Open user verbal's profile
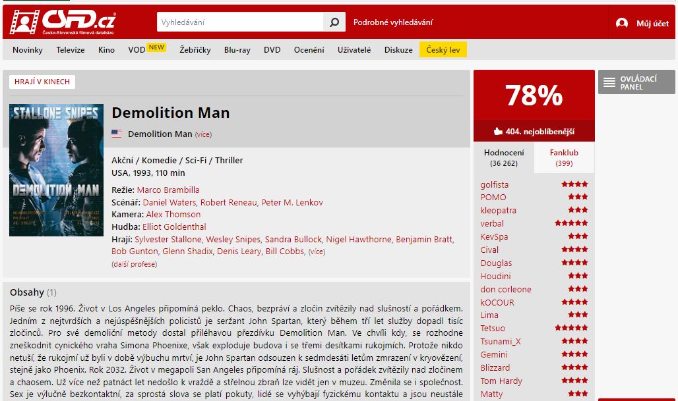 coord(492,224)
